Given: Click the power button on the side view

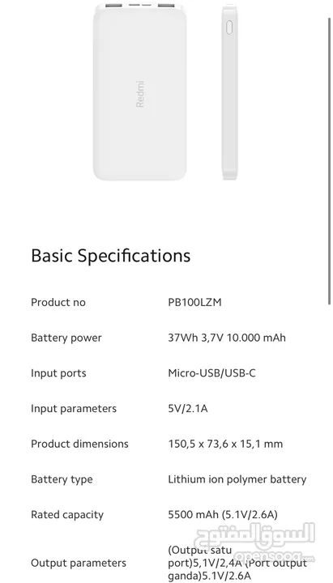Looking at the screenshot, I should point(229,28).
